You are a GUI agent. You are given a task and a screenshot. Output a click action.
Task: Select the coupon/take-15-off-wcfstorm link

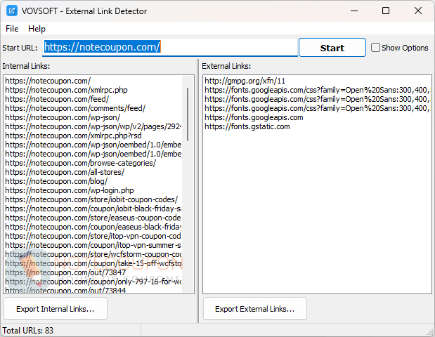click(93, 264)
